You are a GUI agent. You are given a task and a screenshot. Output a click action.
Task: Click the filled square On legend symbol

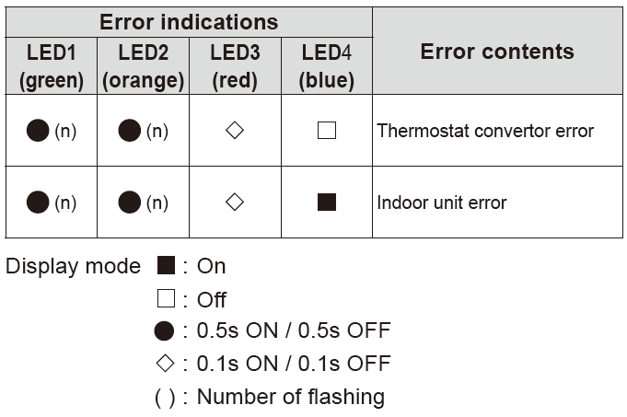[x=166, y=265]
